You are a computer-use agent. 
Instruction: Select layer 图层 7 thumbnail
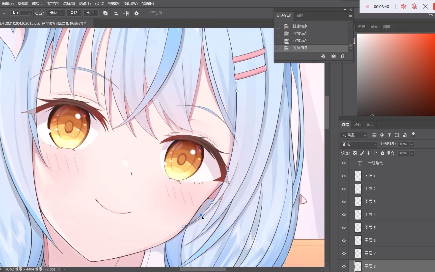(x=358, y=253)
